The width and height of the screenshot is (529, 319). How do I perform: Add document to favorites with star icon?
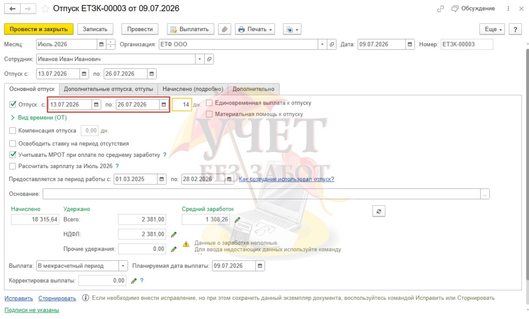click(x=45, y=9)
